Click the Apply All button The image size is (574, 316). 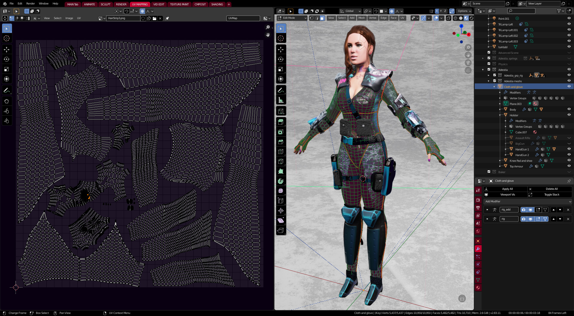coord(507,189)
